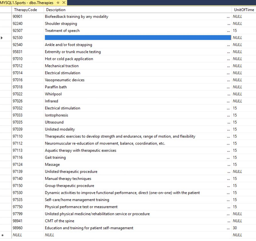Close the dbo.Therapies tab
This screenshot has width=256, height=241.
click(x=63, y=3)
